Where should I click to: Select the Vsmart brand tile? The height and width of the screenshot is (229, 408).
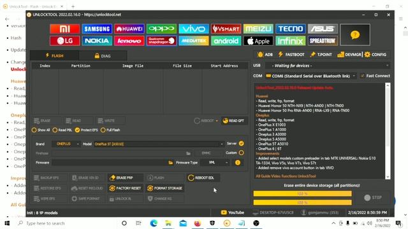click(x=226, y=29)
